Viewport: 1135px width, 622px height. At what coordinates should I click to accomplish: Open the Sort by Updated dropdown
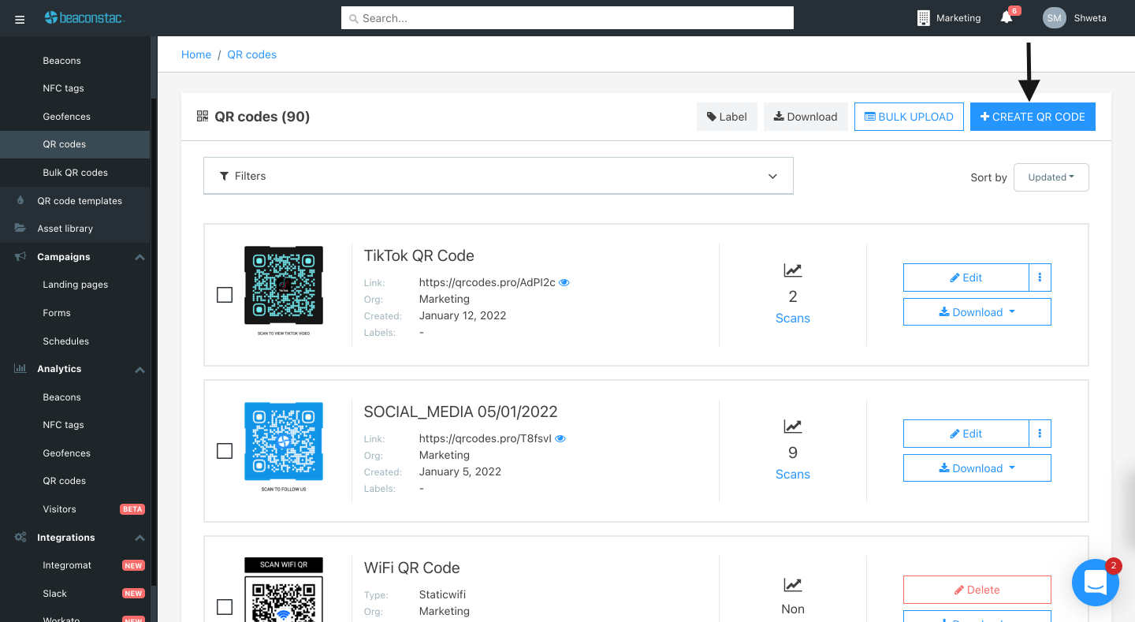(x=1051, y=177)
